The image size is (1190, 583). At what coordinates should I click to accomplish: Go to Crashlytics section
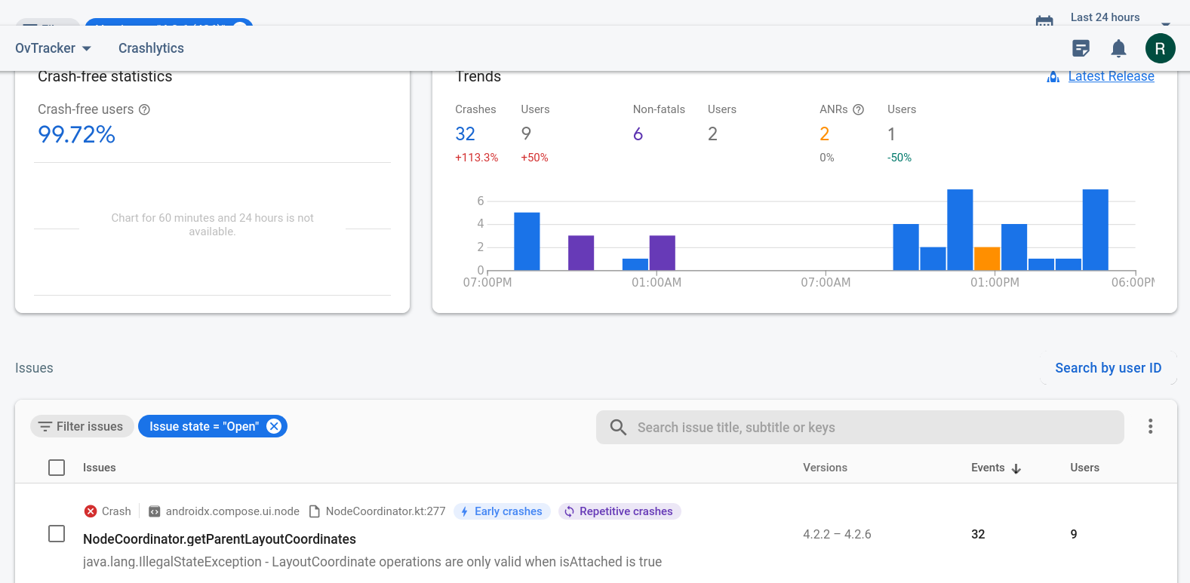point(151,48)
